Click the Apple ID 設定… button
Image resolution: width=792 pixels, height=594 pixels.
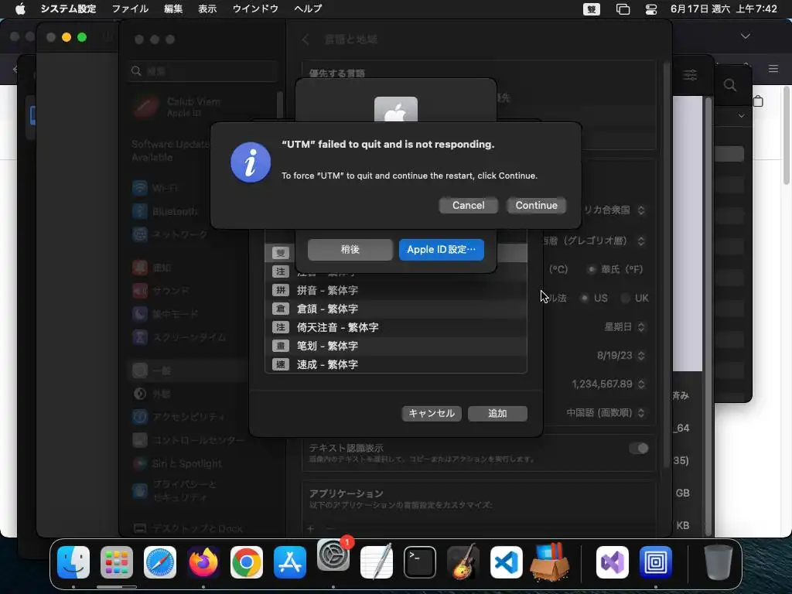(x=442, y=250)
